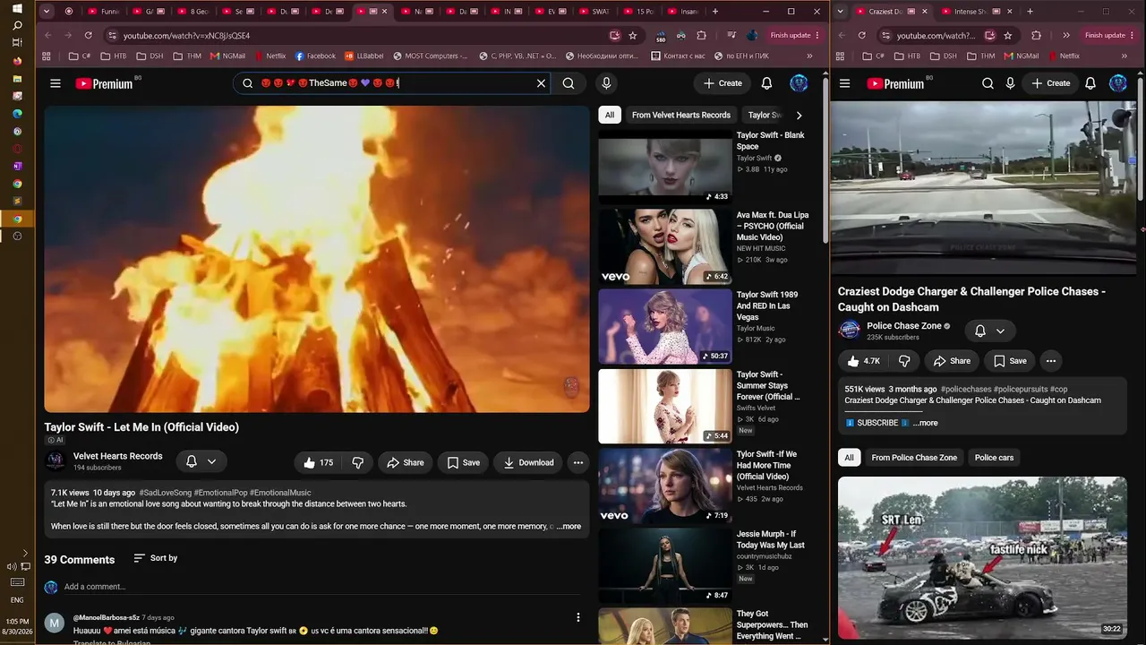Open Netflix bookmark in right browser
1146x645 pixels.
tap(1063, 56)
